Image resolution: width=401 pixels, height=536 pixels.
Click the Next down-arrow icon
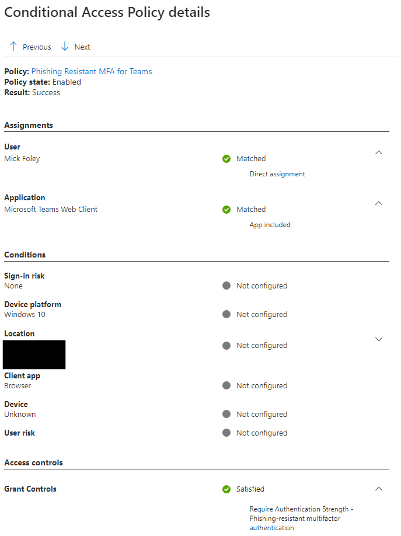65,47
